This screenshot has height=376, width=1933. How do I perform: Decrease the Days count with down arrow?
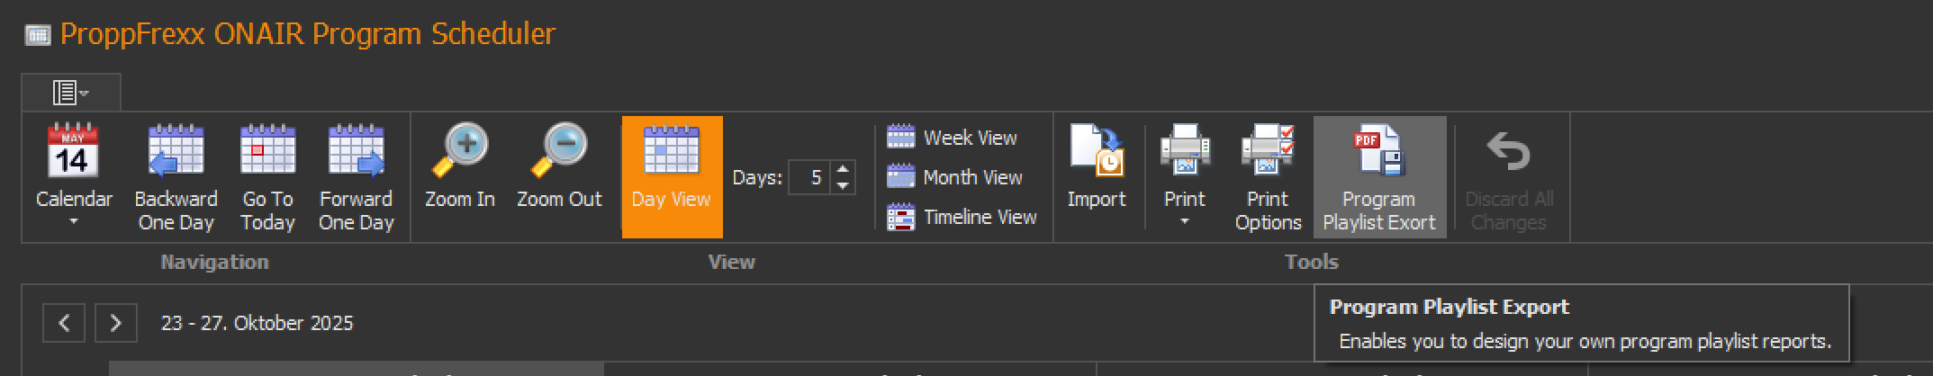(843, 185)
